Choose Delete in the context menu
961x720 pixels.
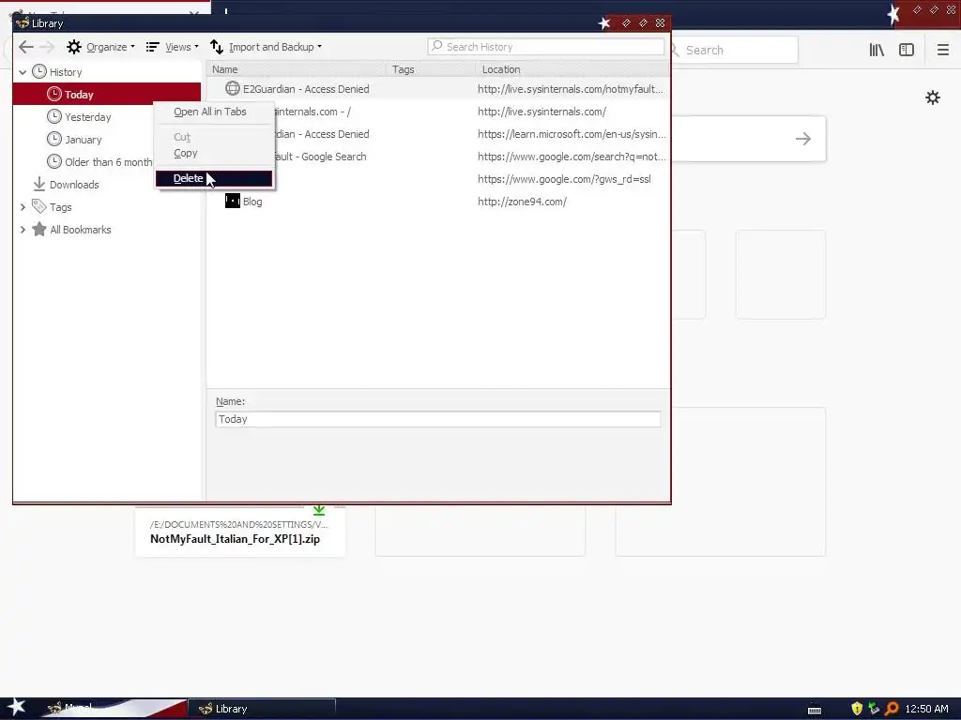click(214, 178)
